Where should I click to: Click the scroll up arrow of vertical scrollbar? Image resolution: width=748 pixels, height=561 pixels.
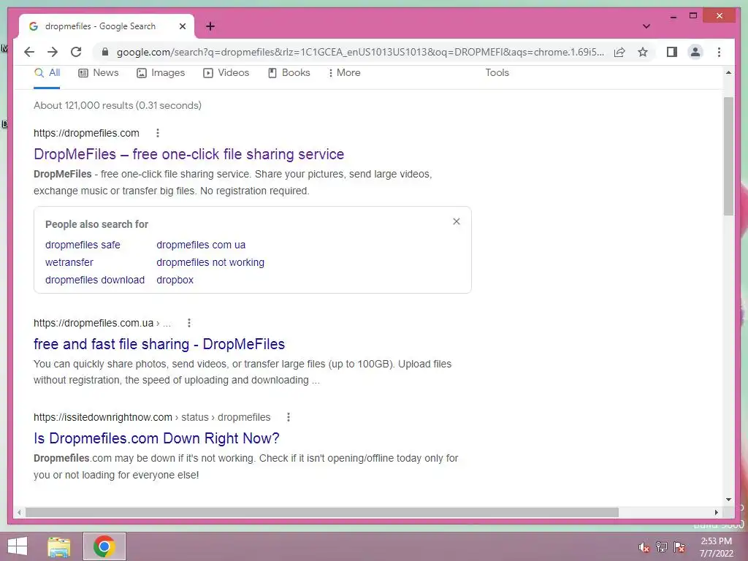point(728,72)
